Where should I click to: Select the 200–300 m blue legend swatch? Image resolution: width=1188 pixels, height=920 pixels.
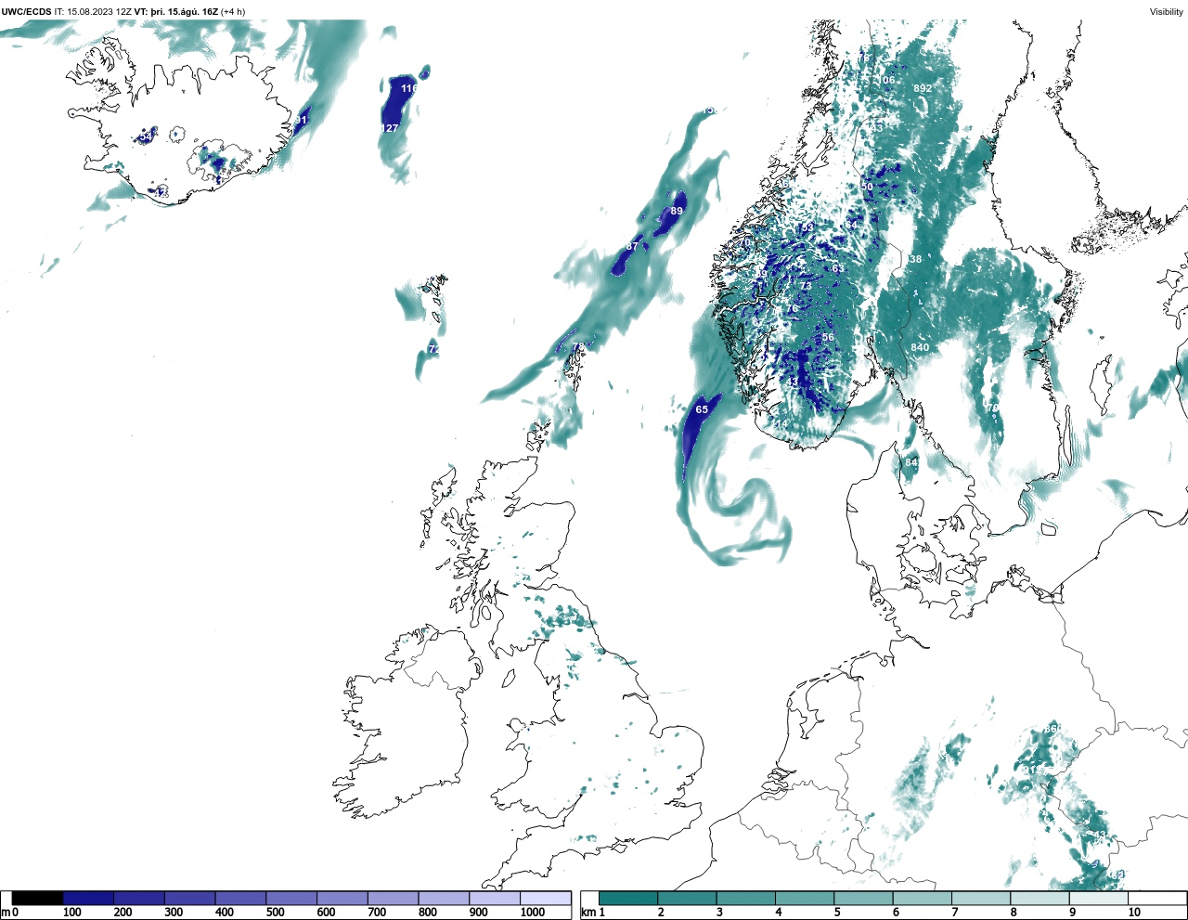pos(139,899)
